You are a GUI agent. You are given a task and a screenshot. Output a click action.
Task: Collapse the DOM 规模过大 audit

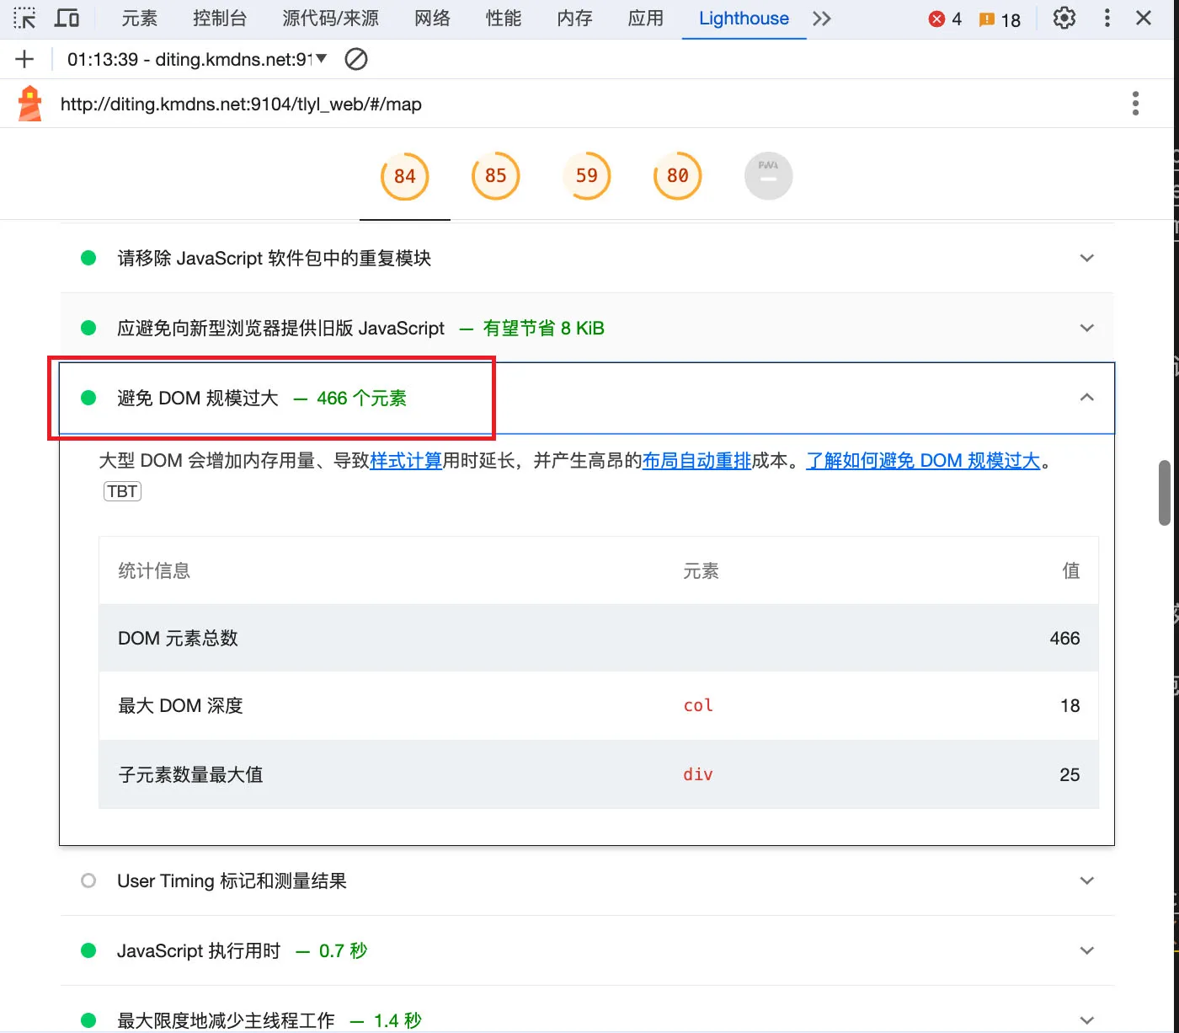[x=1086, y=398]
